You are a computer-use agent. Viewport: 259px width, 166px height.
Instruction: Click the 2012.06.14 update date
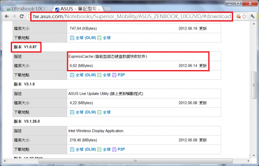[x=188, y=66]
